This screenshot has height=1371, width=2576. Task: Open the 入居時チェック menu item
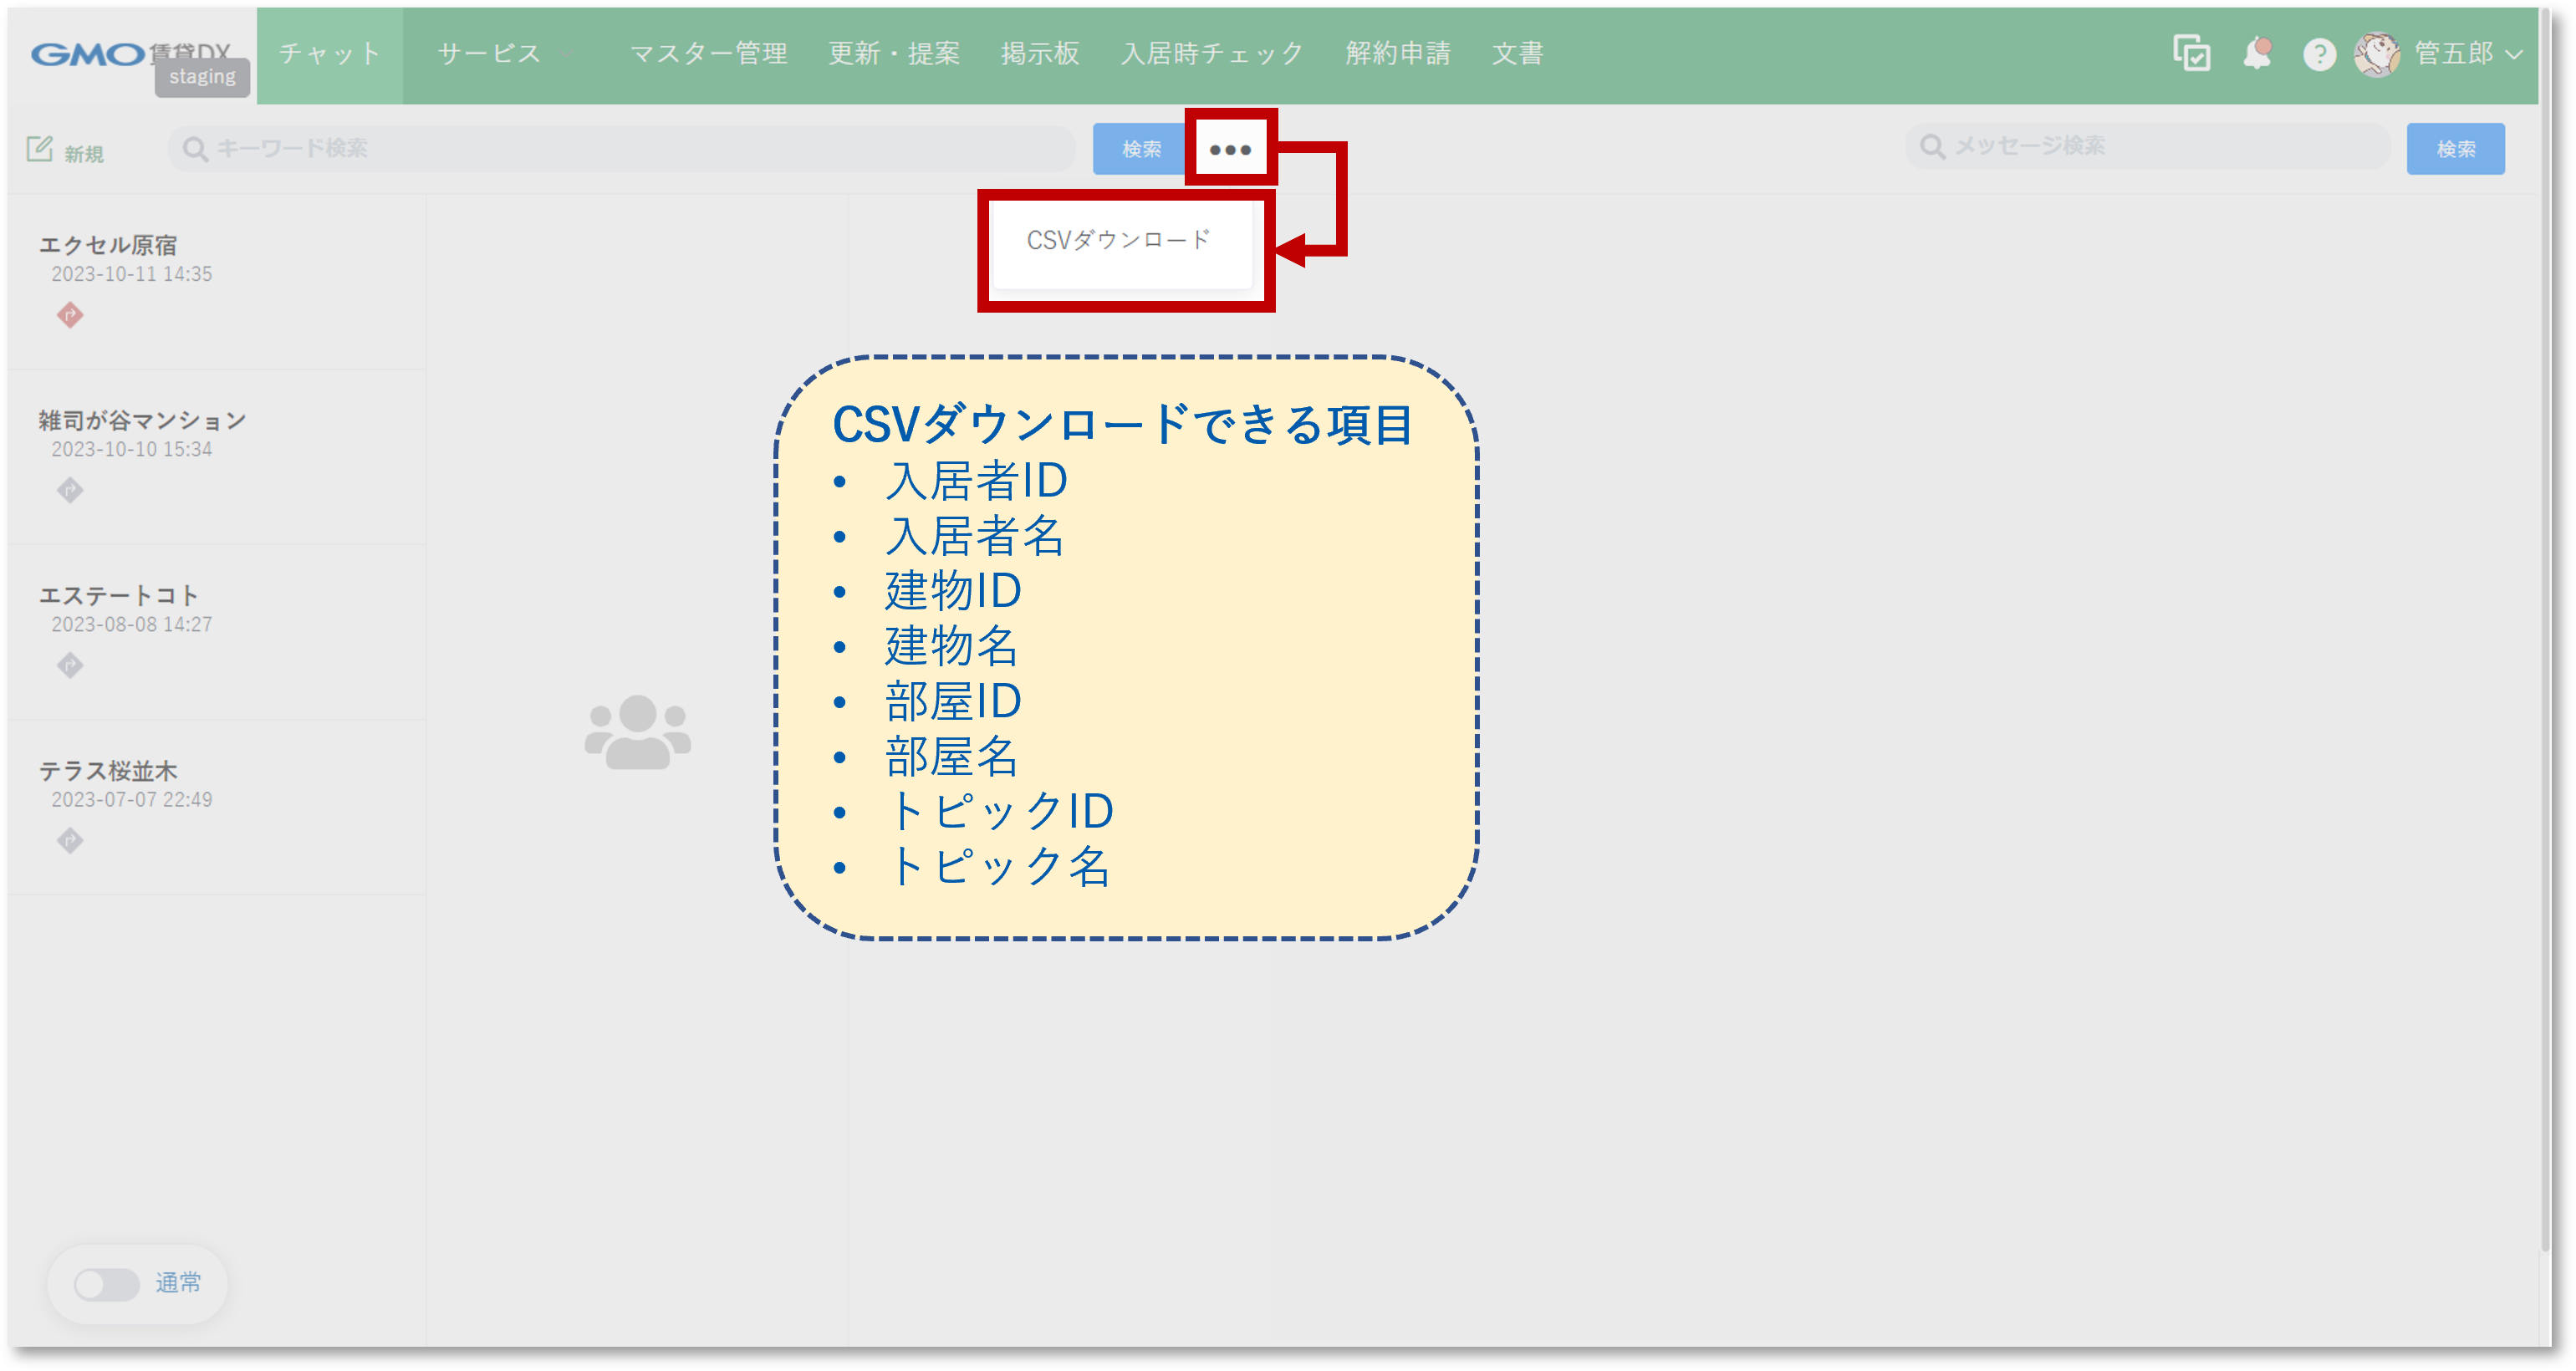1213,54
